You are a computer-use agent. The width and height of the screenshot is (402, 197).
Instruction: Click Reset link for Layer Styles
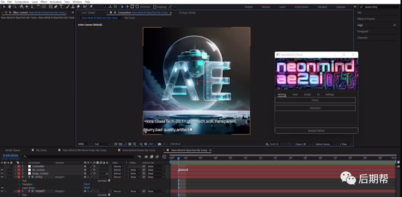coord(87,188)
